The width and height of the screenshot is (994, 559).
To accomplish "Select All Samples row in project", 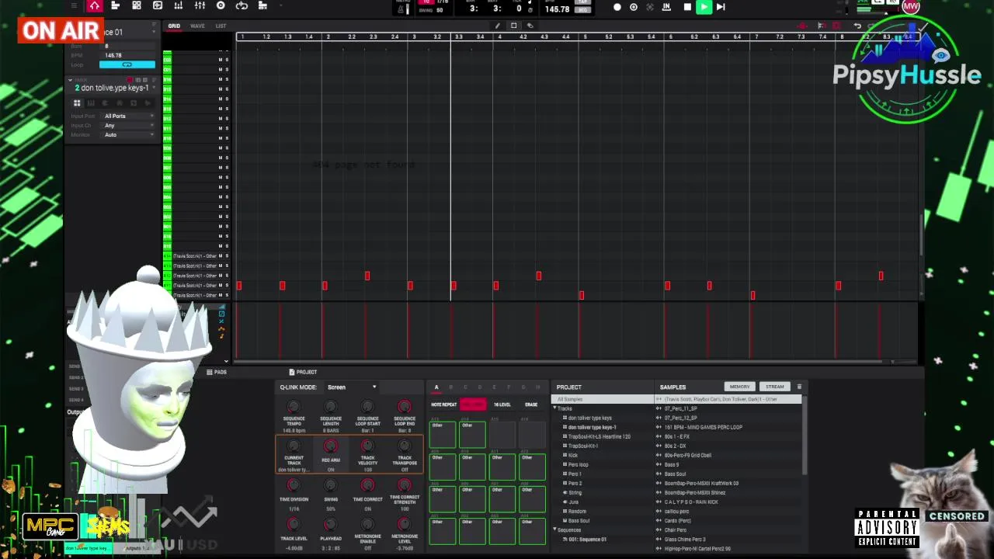I will pyautogui.click(x=603, y=399).
